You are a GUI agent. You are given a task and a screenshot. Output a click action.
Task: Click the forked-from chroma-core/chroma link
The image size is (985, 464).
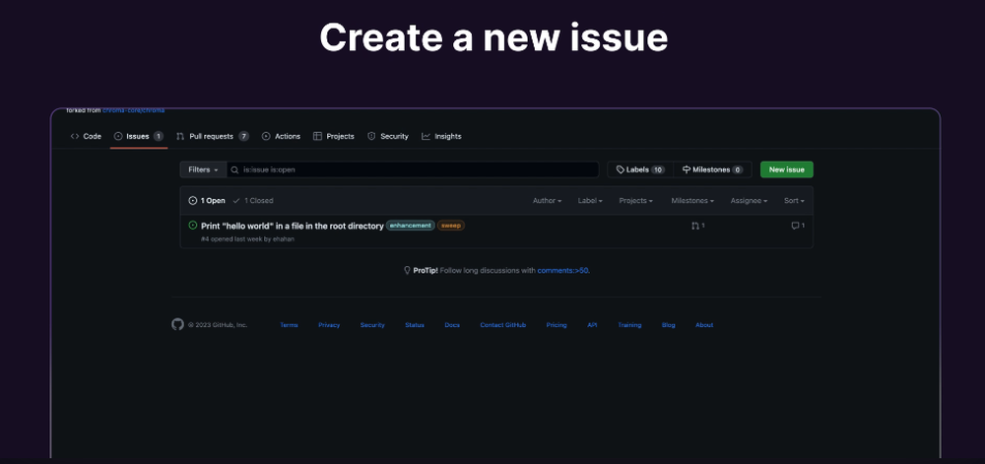click(133, 110)
